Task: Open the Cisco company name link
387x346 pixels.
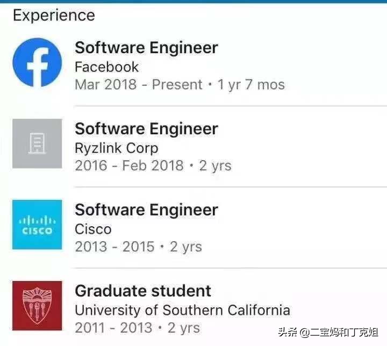Action: pos(93,229)
